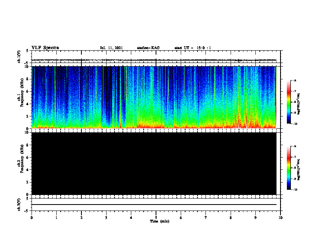
Task: Click the "2" kHz tick of ch.2 panel
Action: tap(28, 182)
